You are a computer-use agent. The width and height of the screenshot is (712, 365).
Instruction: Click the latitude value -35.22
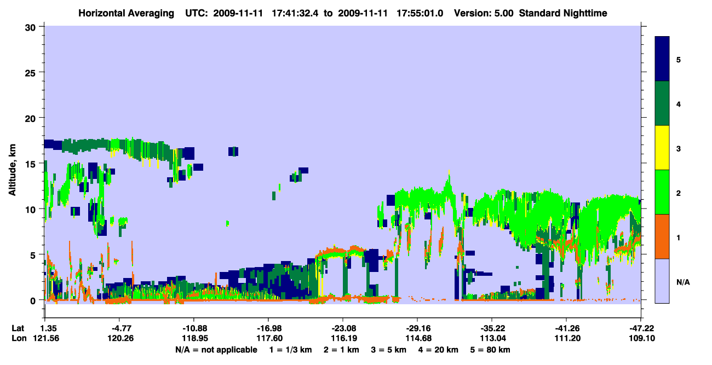(x=492, y=328)
